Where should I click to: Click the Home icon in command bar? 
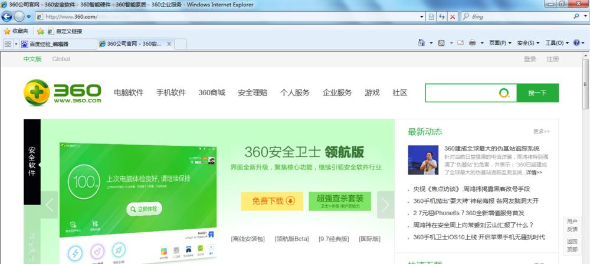coord(422,43)
